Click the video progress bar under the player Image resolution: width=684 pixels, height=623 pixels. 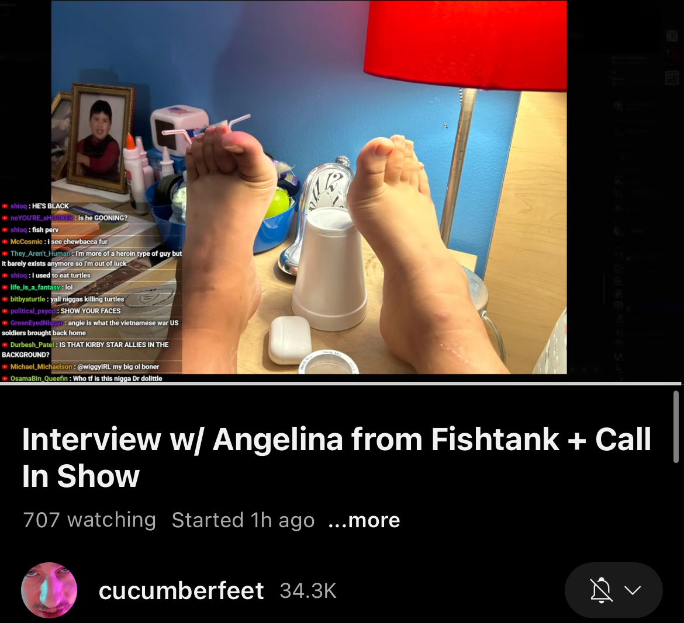click(x=341, y=384)
